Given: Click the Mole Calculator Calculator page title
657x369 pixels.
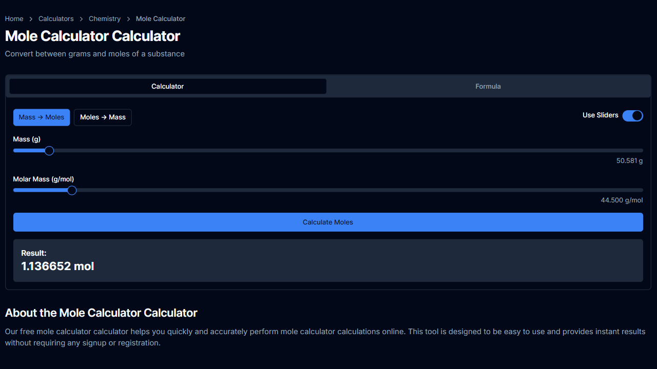Looking at the screenshot, I should point(92,36).
